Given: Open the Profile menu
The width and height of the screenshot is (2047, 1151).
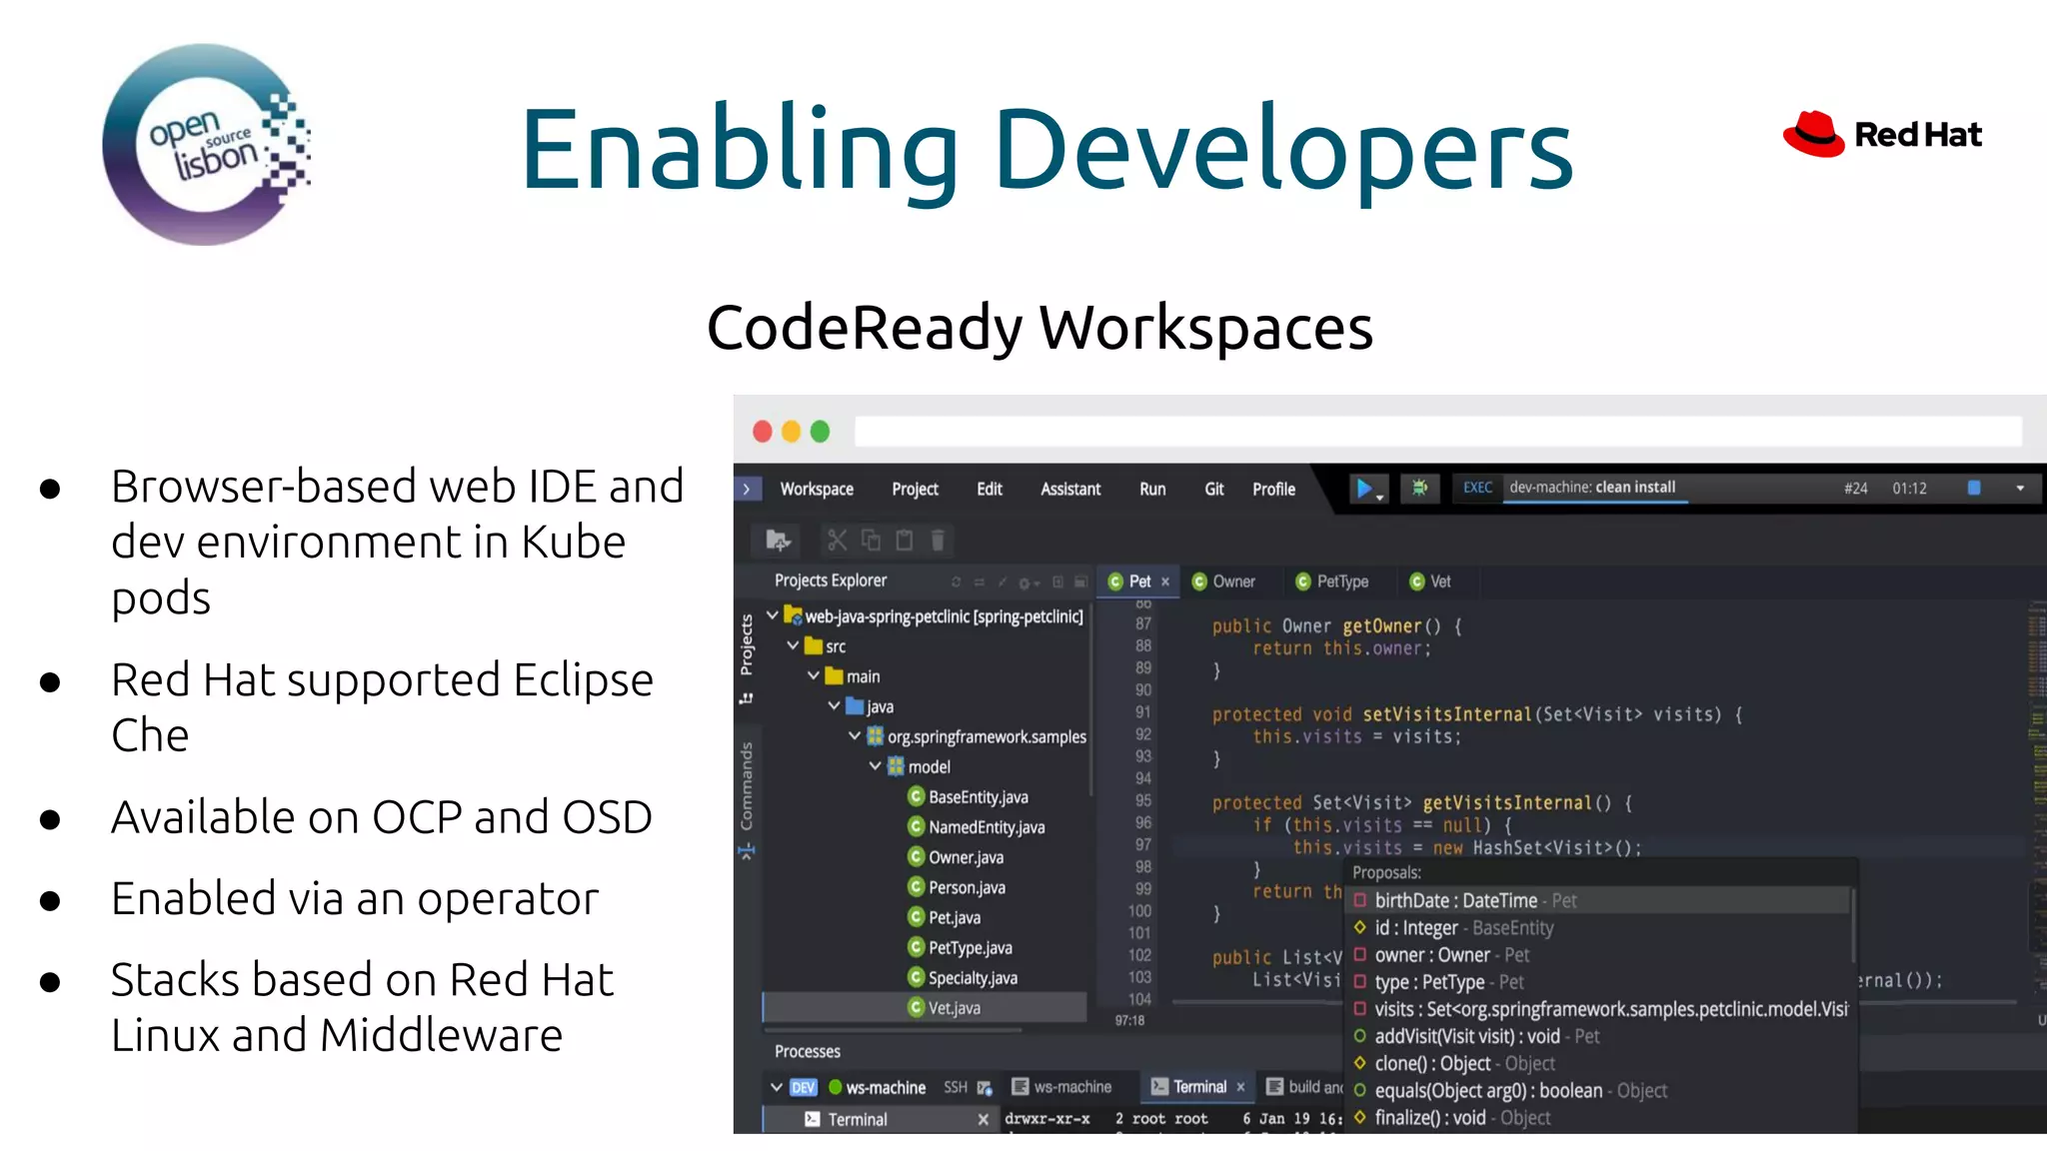Looking at the screenshot, I should pyautogui.click(x=1273, y=489).
